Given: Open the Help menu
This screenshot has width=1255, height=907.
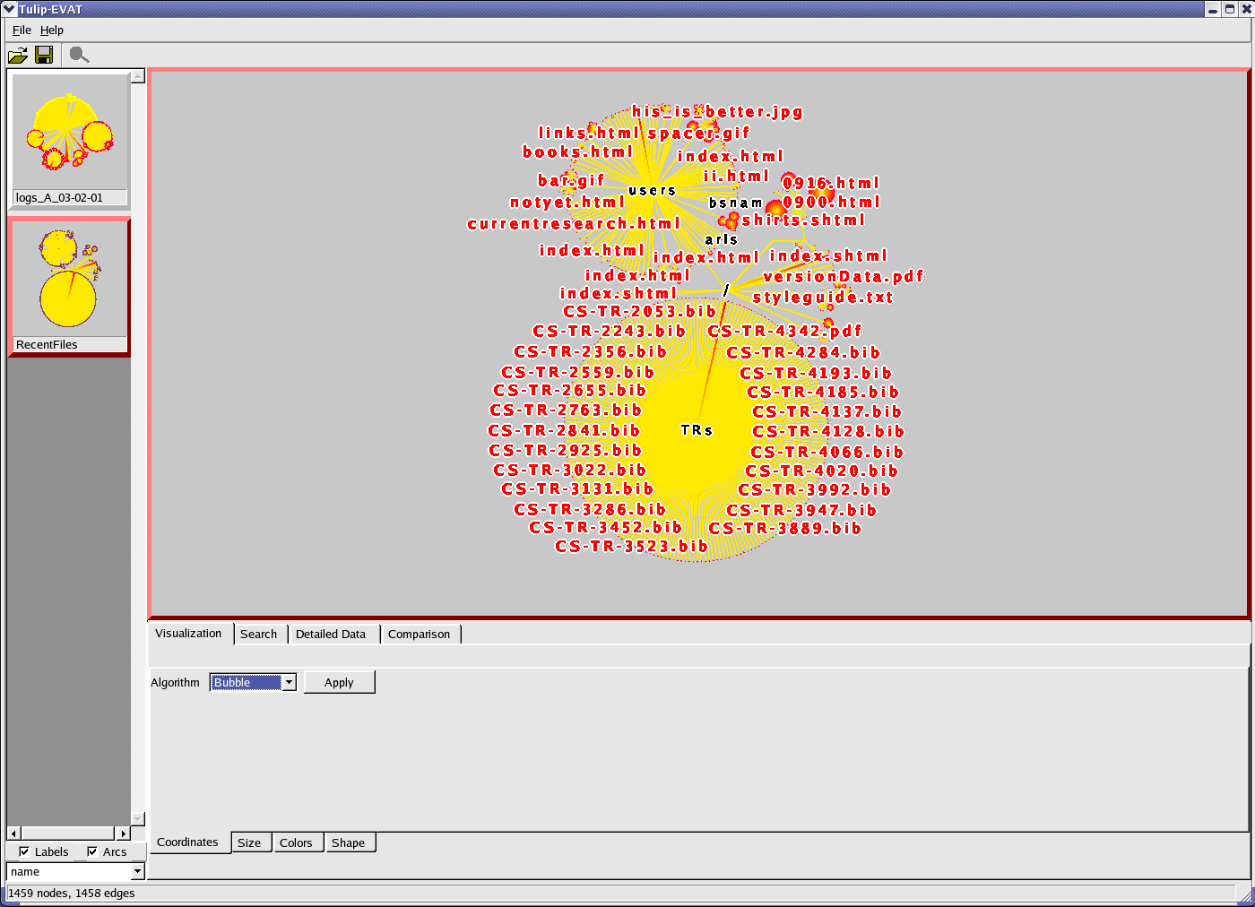Looking at the screenshot, I should [x=52, y=30].
